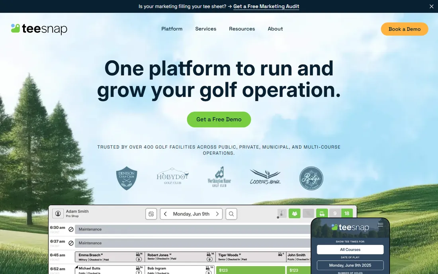This screenshot has width=438, height=274.
Task: Open Tiger Woods's booking
Action: click(250, 257)
